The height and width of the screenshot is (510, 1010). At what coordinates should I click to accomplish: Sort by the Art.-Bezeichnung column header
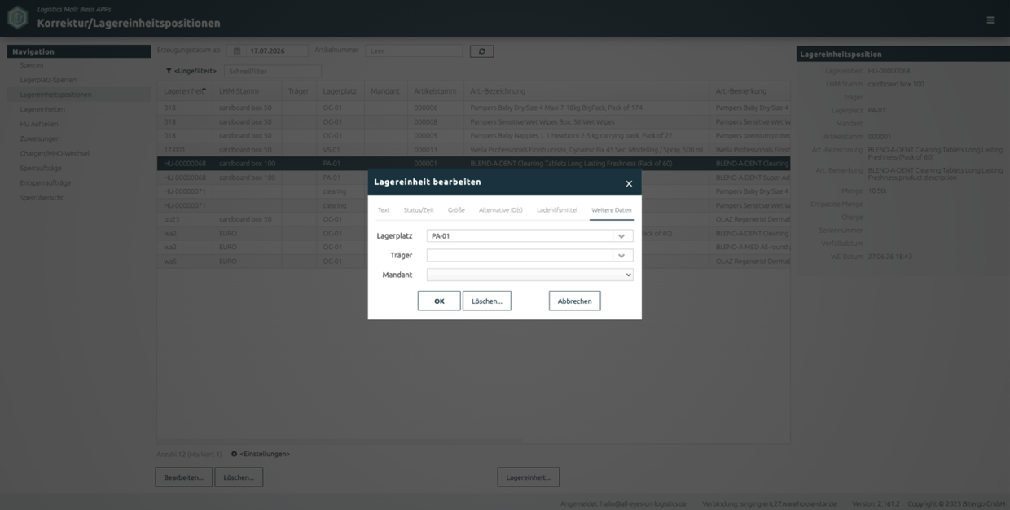[586, 91]
